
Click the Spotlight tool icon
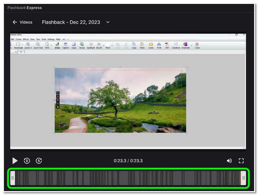[91, 45]
